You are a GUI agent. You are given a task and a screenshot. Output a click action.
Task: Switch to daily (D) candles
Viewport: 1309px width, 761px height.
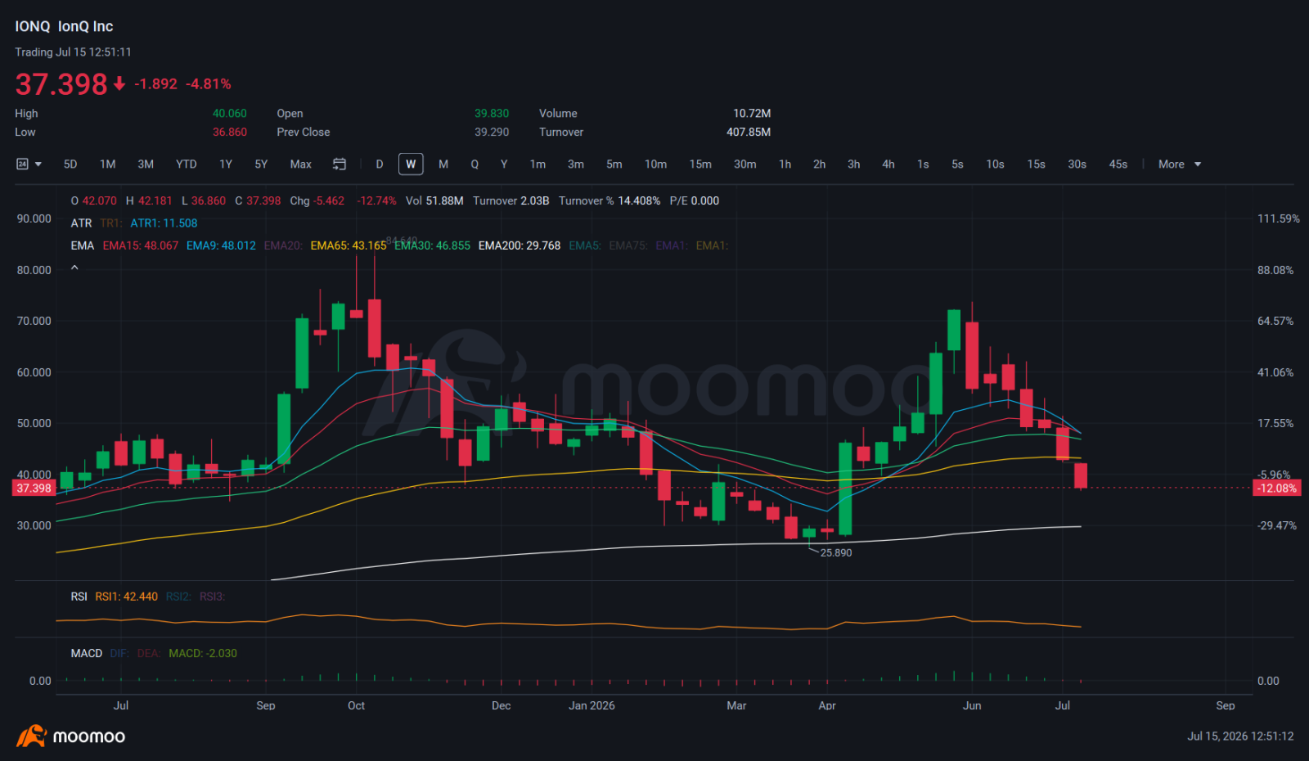coord(380,164)
